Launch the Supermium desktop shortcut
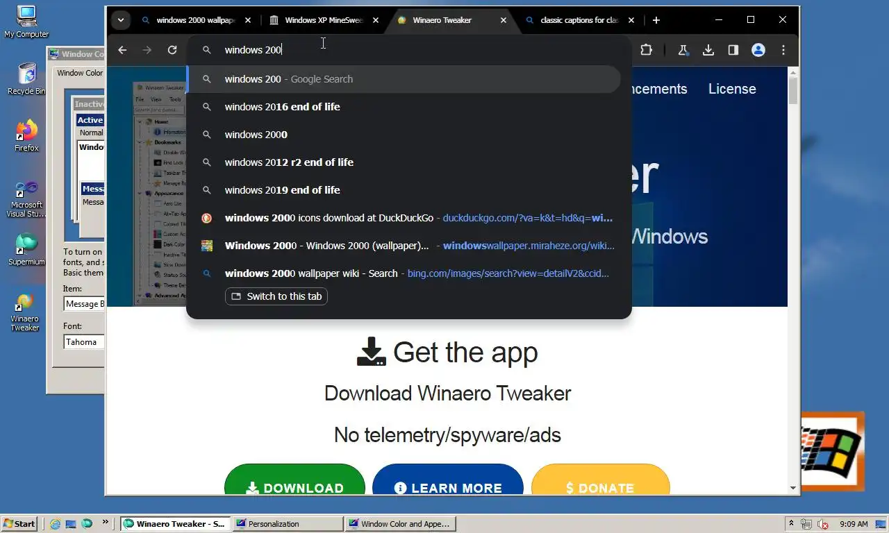Image resolution: width=889 pixels, height=533 pixels. (26, 249)
